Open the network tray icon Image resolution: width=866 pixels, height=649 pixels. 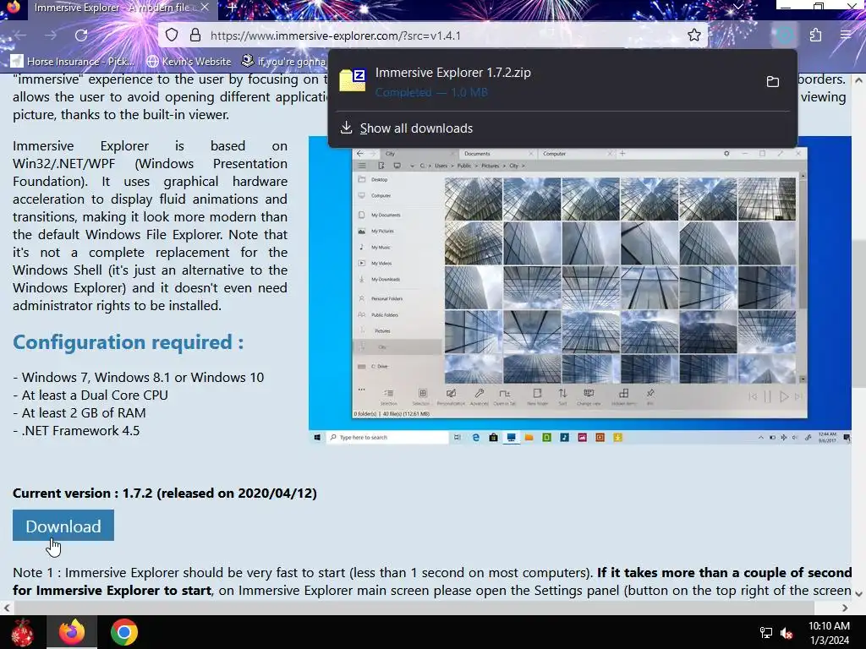[766, 632]
